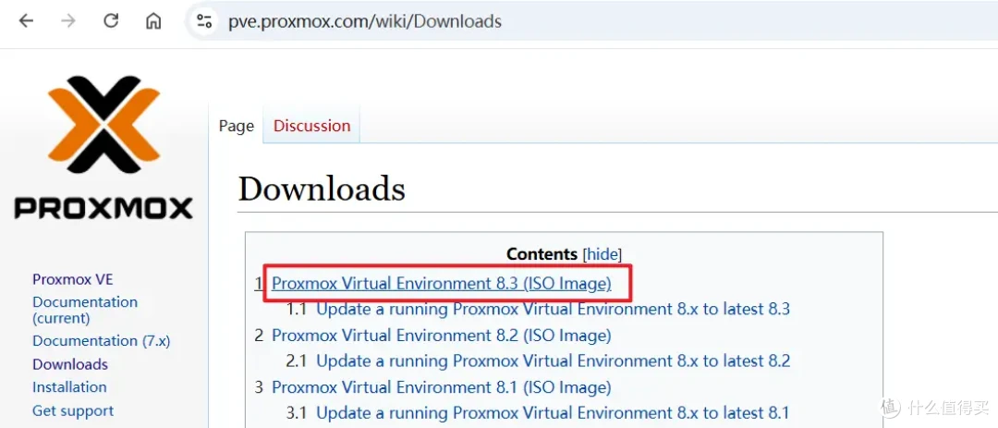This screenshot has width=998, height=428.
Task: View site information icon in address bar
Action: coord(204,21)
